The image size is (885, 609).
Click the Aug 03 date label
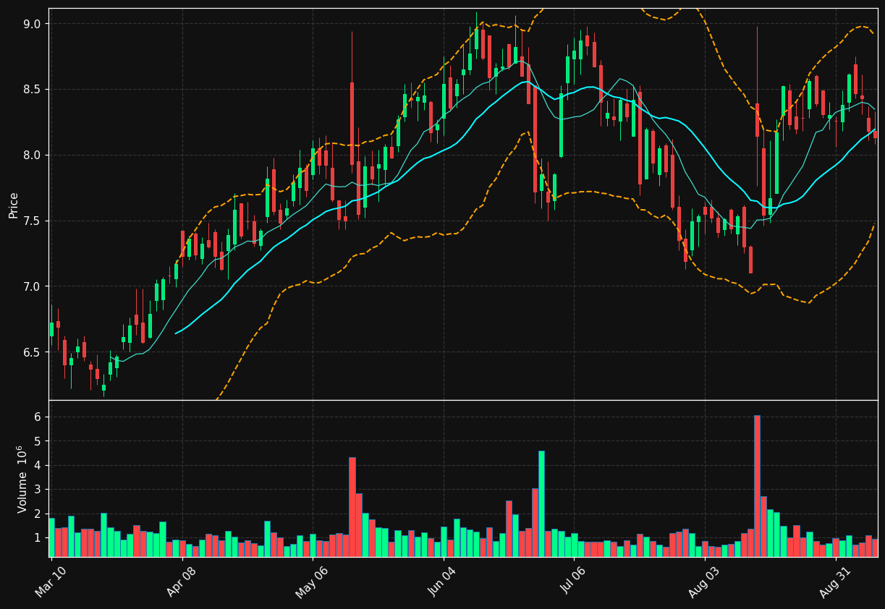704,582
